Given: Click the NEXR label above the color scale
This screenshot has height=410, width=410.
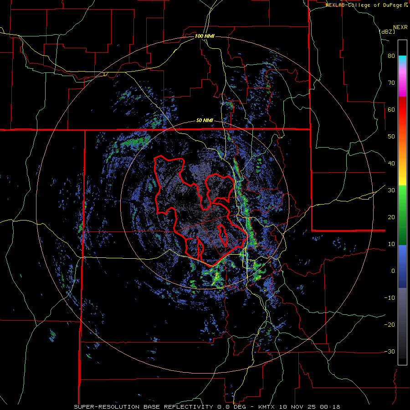Looking at the screenshot, I should click(400, 27).
